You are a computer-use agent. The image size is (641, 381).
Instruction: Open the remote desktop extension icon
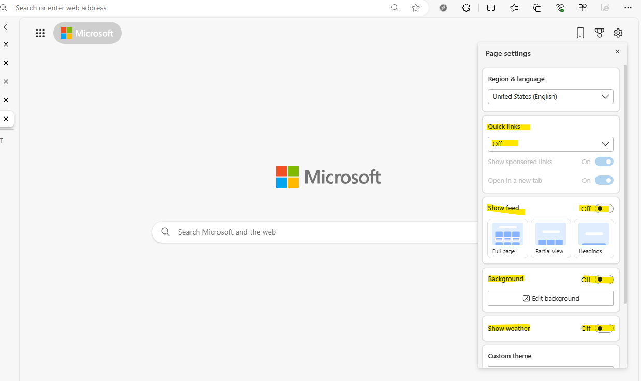point(443,8)
